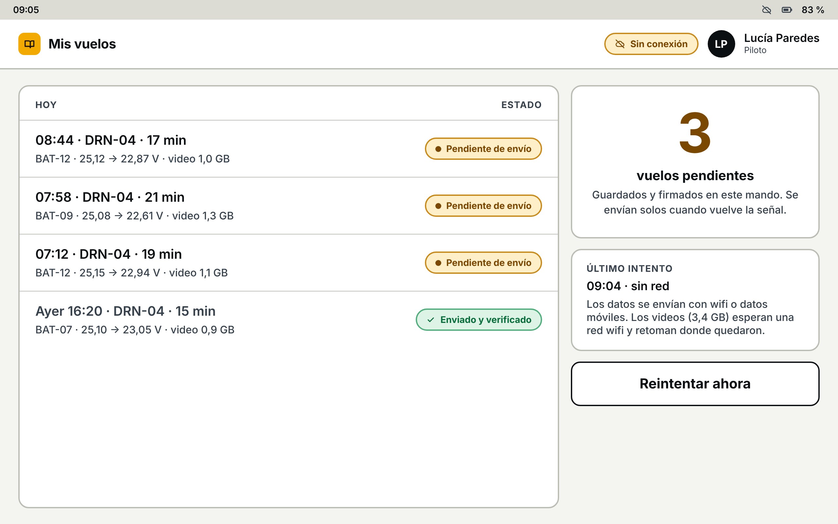This screenshot has height=524, width=838.
Task: Tap the 09:05 clock in status bar
Action: click(x=26, y=10)
